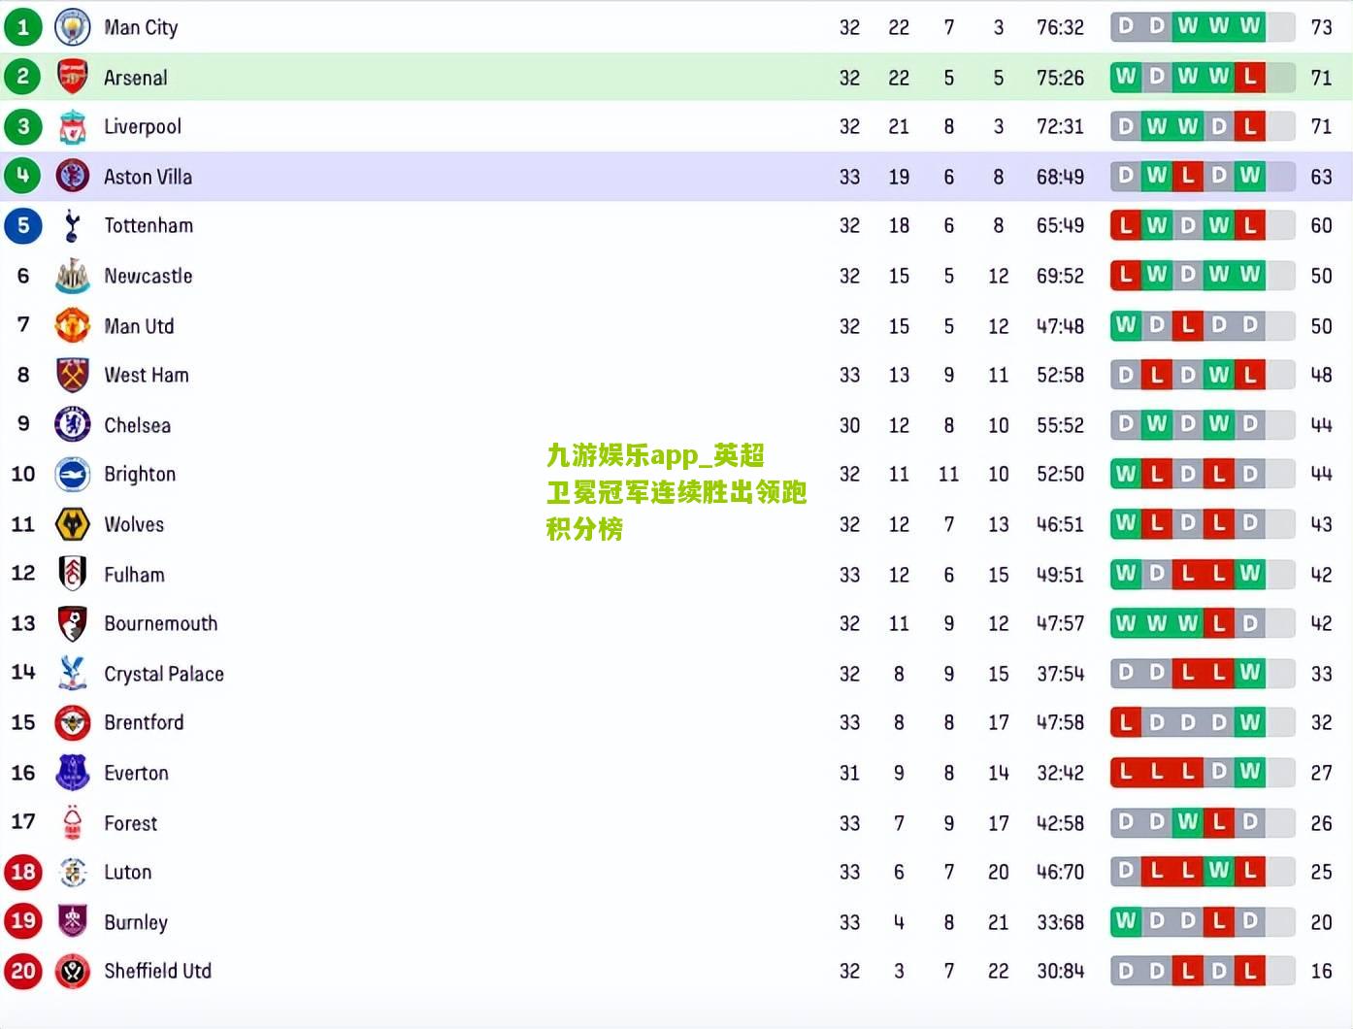Select the rank 1 green position badge
The width and height of the screenshot is (1353, 1029).
pos(23,27)
